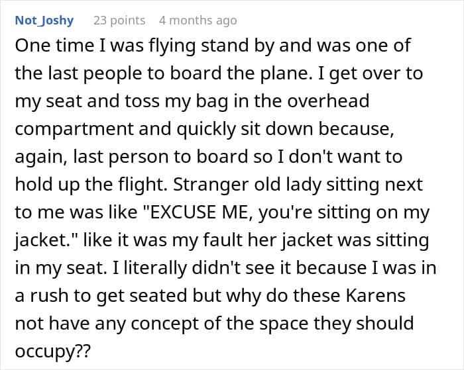Click the capitalized 'EXCUSE ME' text
Viewport: 464px width, 370px height.
(x=199, y=212)
